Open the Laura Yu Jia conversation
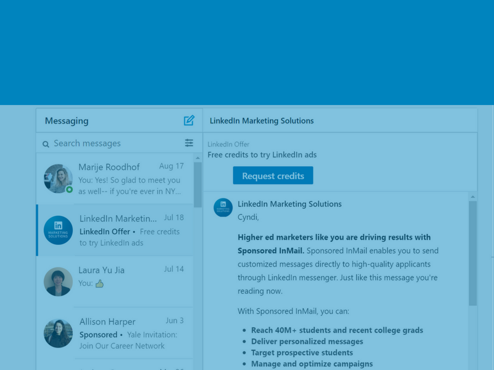Image resolution: width=494 pixels, height=370 pixels. tap(115, 281)
